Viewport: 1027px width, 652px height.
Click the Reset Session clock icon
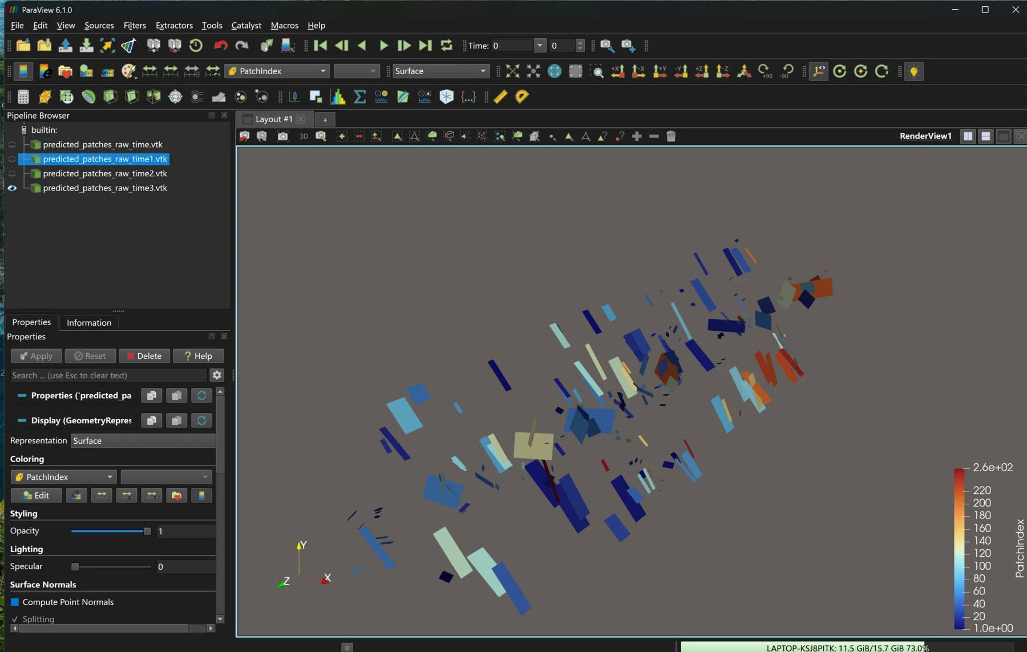tap(196, 46)
